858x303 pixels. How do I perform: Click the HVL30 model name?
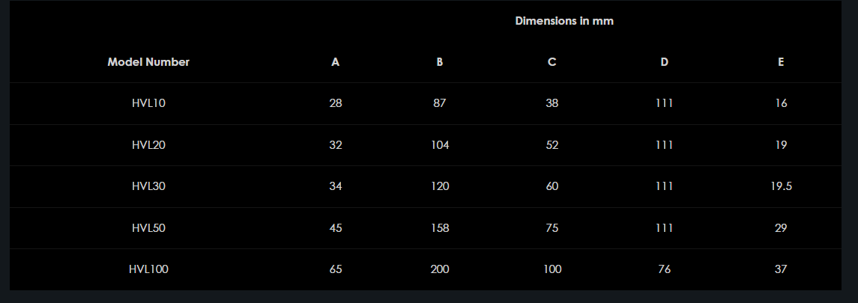coord(148,186)
